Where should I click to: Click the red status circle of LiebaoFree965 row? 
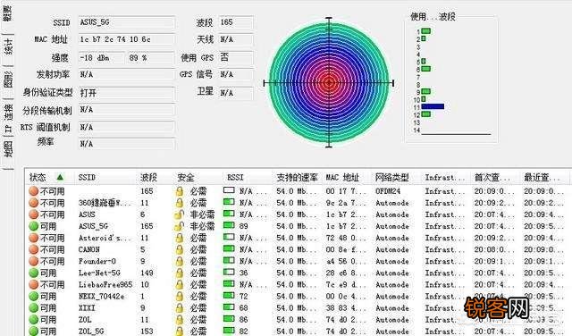pos(34,284)
